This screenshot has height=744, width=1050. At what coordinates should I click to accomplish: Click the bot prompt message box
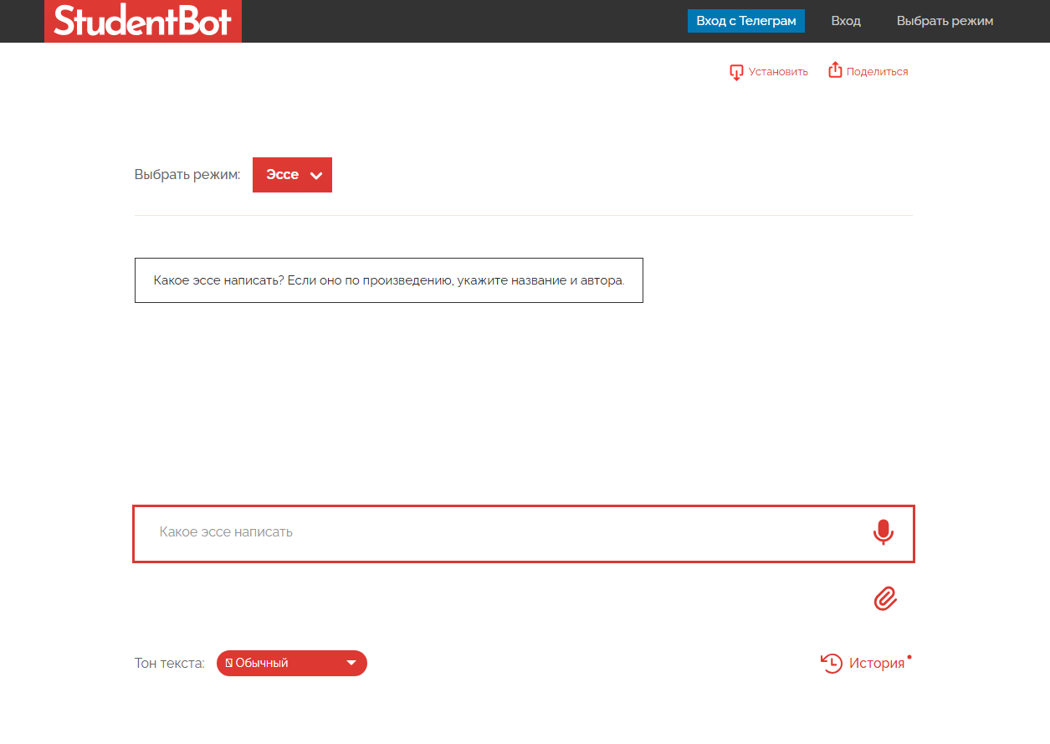pyautogui.click(x=388, y=280)
